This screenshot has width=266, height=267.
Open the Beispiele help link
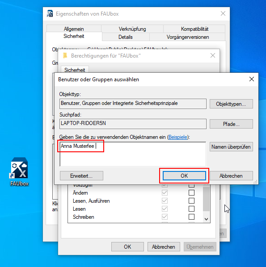(178, 137)
